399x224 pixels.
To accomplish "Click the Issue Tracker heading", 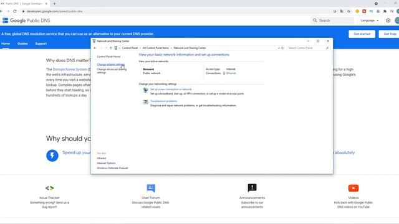I will coord(49,198).
